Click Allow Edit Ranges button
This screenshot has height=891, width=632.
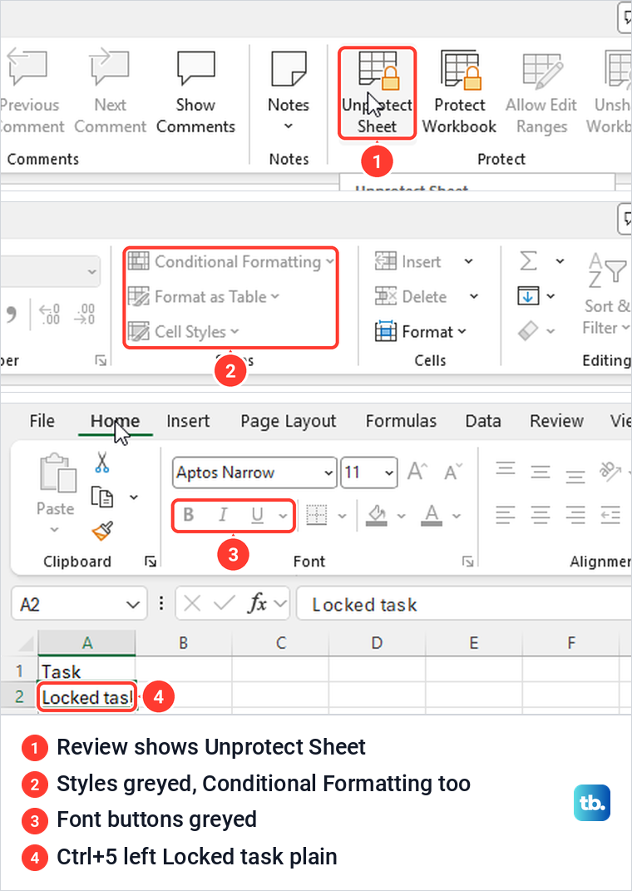[541, 93]
